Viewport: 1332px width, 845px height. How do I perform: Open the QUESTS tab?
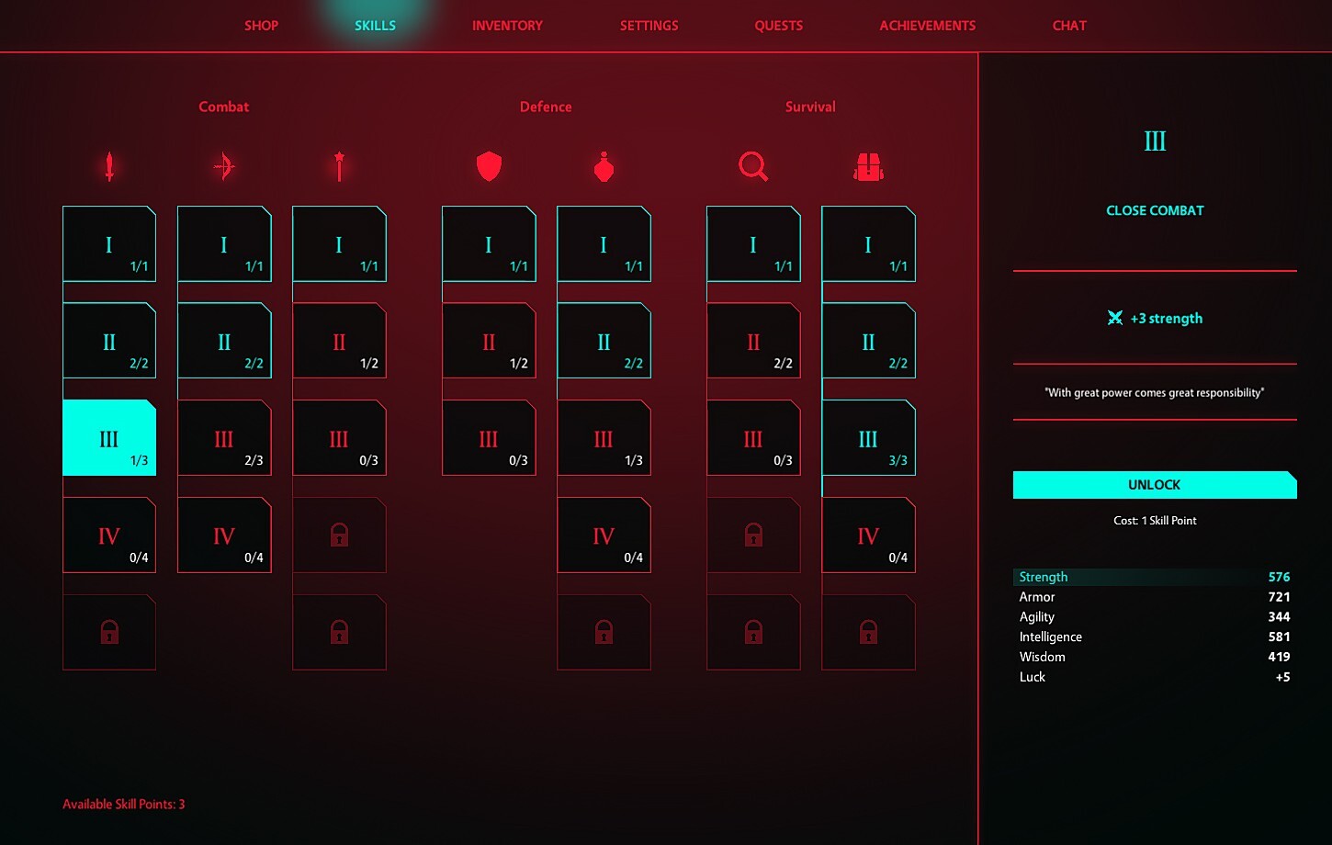coord(778,26)
